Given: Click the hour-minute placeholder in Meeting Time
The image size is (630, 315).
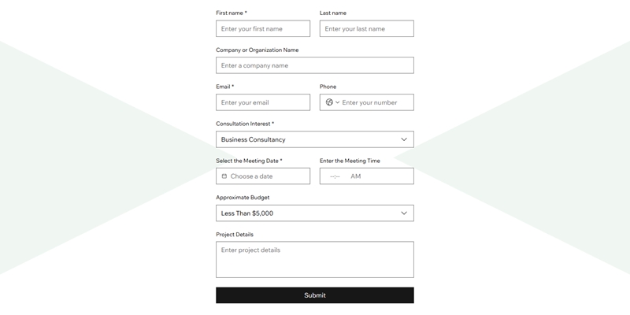Looking at the screenshot, I should tap(335, 176).
